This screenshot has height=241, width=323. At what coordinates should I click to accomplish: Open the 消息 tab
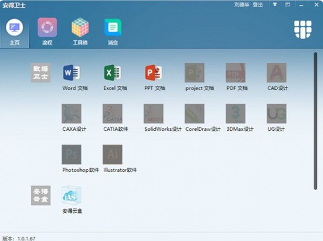[113, 32]
